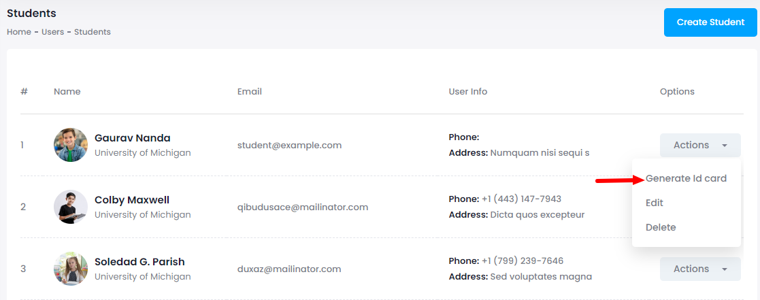Open Soledad G. Parish's Actions dropdown
This screenshot has width=760, height=300.
(x=699, y=269)
